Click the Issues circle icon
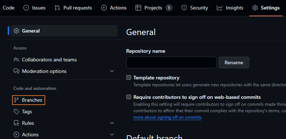The height and width of the screenshot is (139, 286). pos(26,8)
